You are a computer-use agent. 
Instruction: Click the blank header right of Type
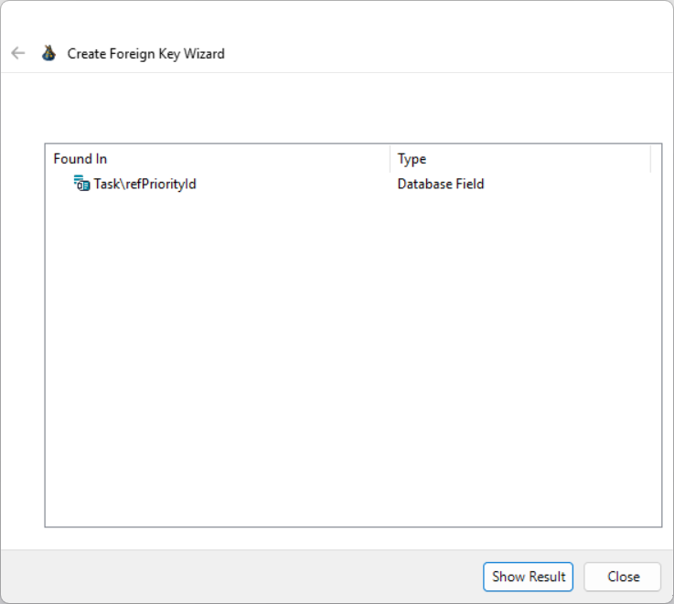(656, 159)
